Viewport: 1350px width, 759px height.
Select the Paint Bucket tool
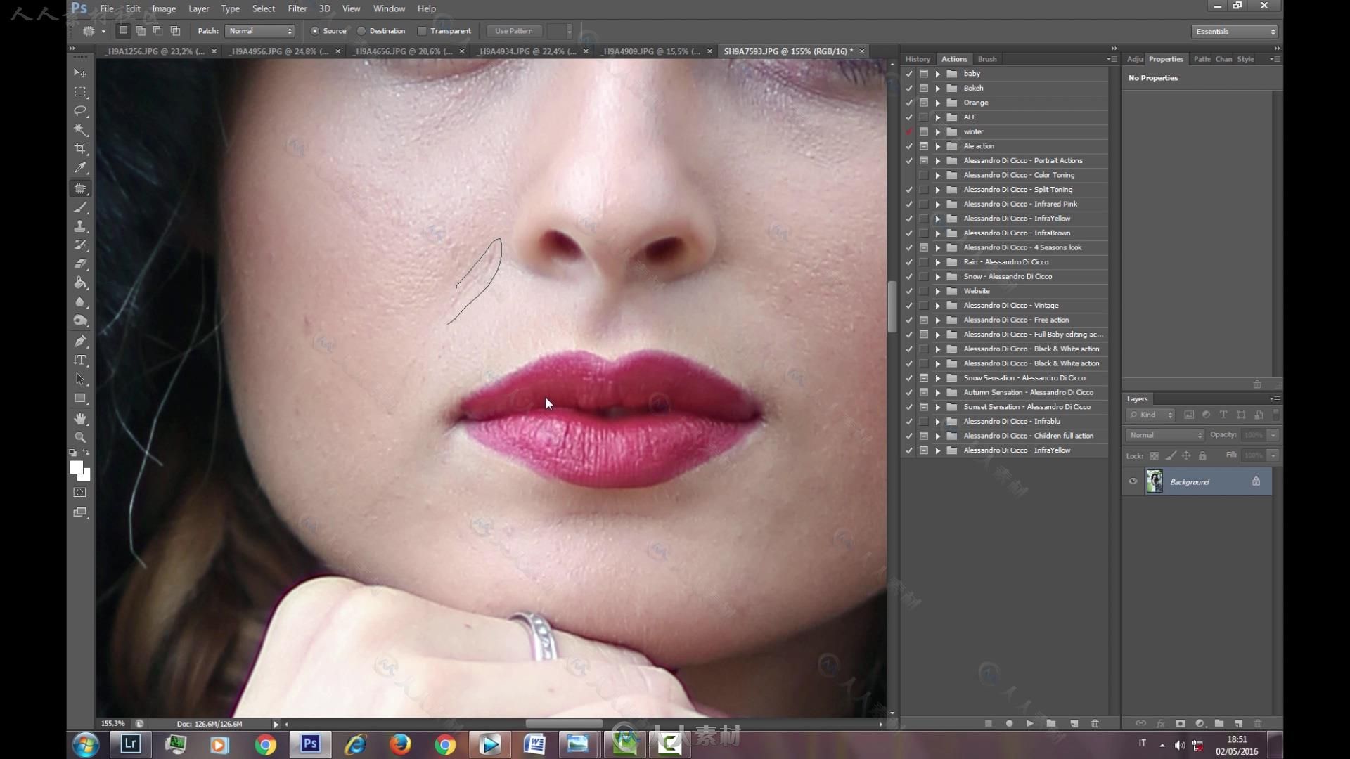pos(80,283)
